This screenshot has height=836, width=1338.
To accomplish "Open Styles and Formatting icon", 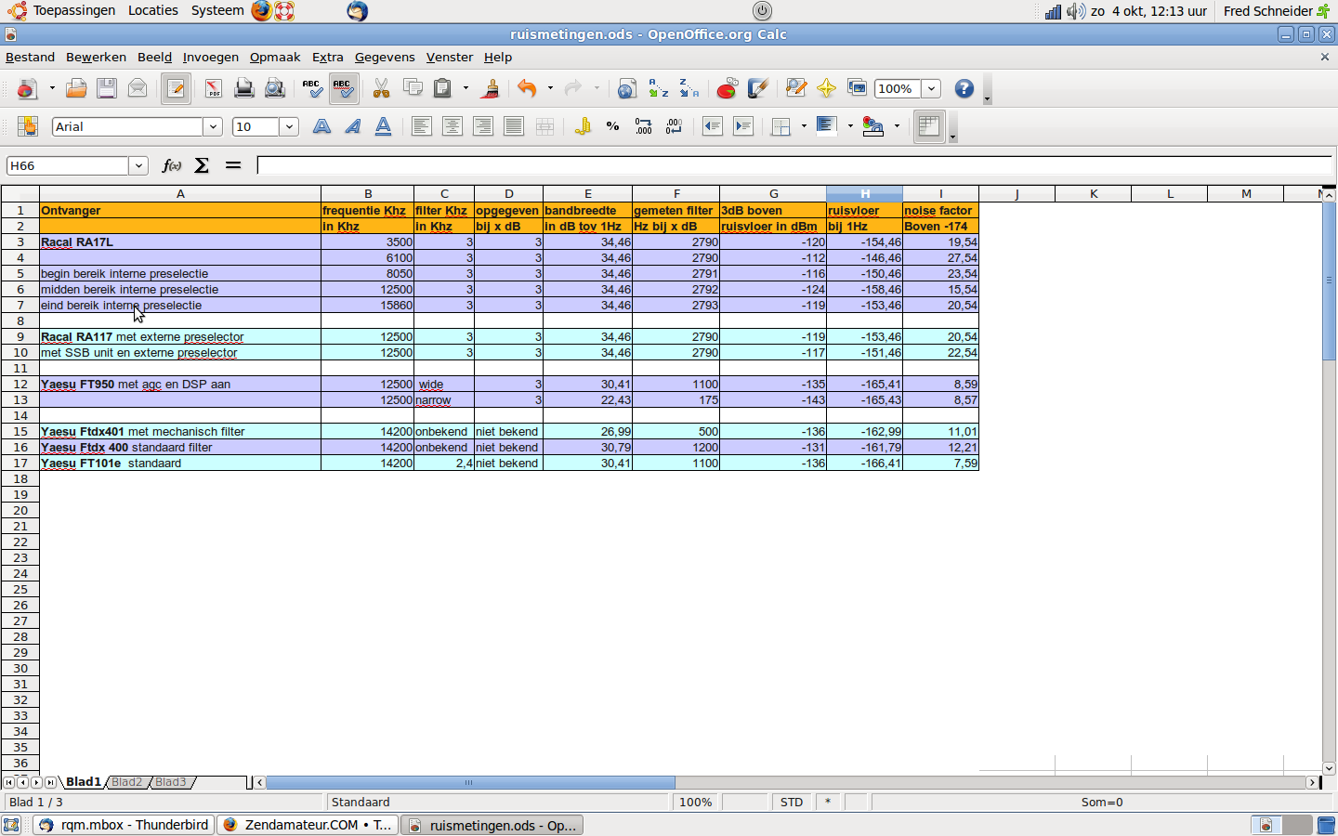I will [x=27, y=126].
